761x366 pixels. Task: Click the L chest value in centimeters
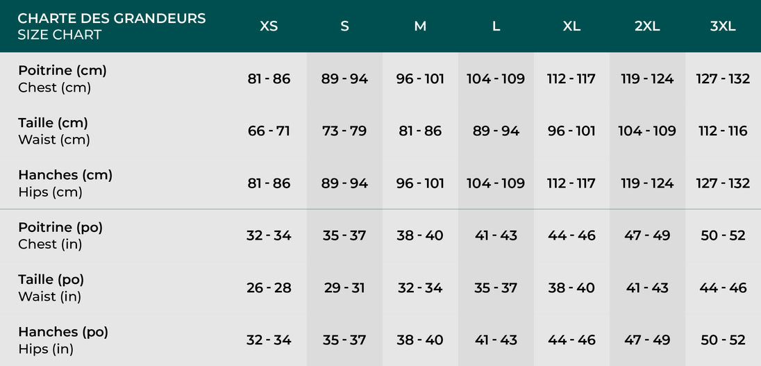pyautogui.click(x=496, y=78)
